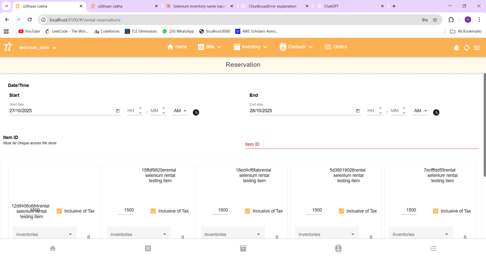Open the hamburger menu in orange header
This screenshot has width=486, height=256.
point(477,48)
